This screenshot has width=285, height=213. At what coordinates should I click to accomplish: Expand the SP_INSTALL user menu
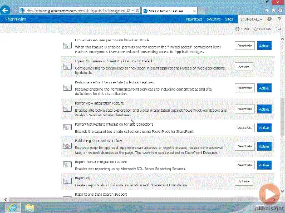(x=251, y=19)
